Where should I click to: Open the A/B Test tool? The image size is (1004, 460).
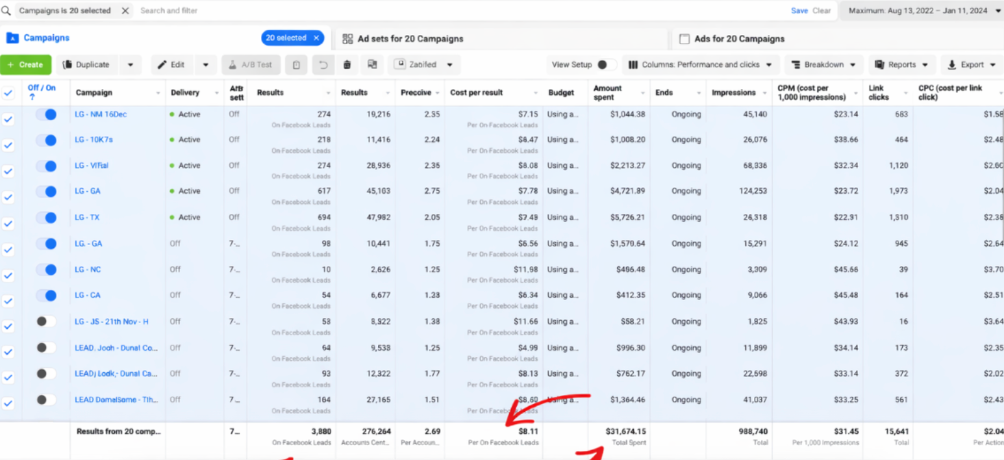click(251, 64)
